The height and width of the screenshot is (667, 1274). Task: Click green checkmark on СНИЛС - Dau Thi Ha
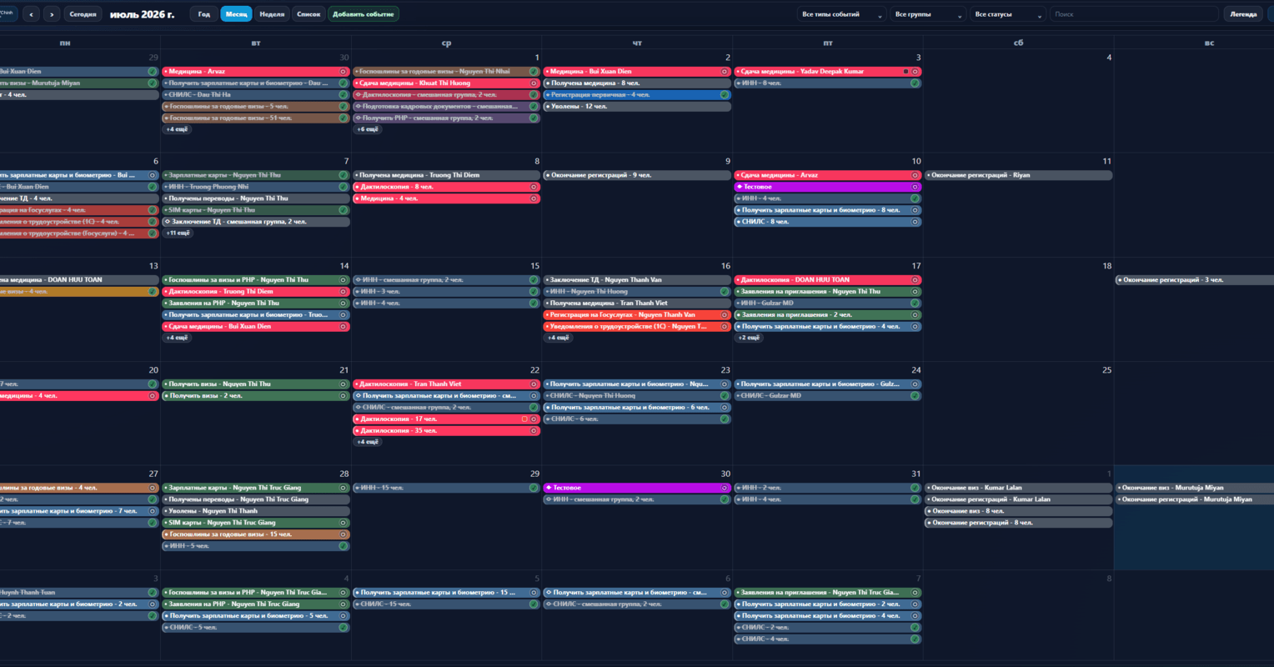click(343, 95)
